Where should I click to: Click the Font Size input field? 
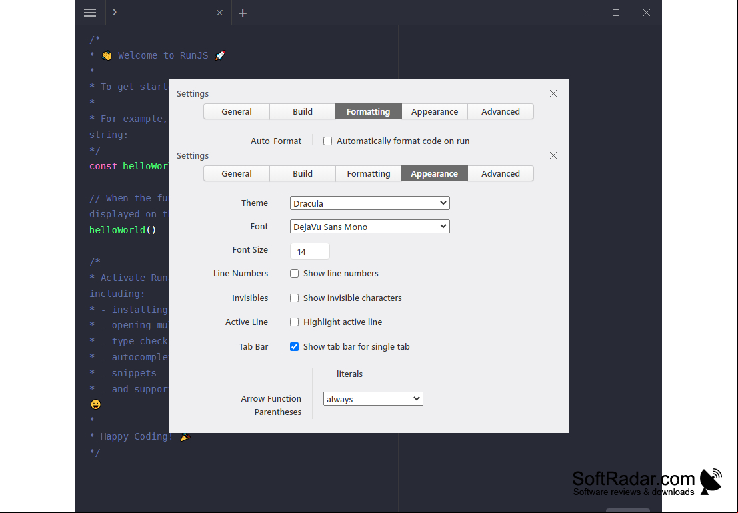(310, 251)
